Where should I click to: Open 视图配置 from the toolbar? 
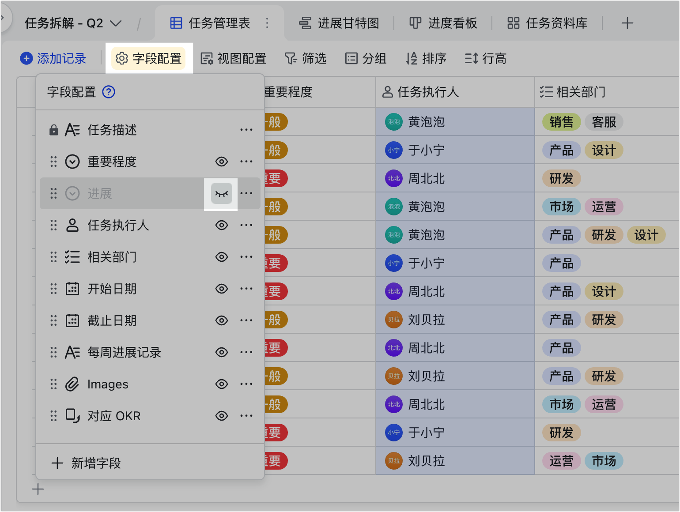(233, 58)
